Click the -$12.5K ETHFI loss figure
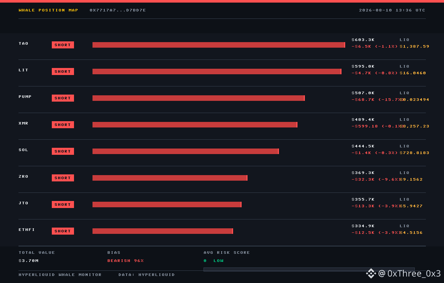Image resolution: width=444 pixels, height=283 pixels. pyautogui.click(x=363, y=233)
